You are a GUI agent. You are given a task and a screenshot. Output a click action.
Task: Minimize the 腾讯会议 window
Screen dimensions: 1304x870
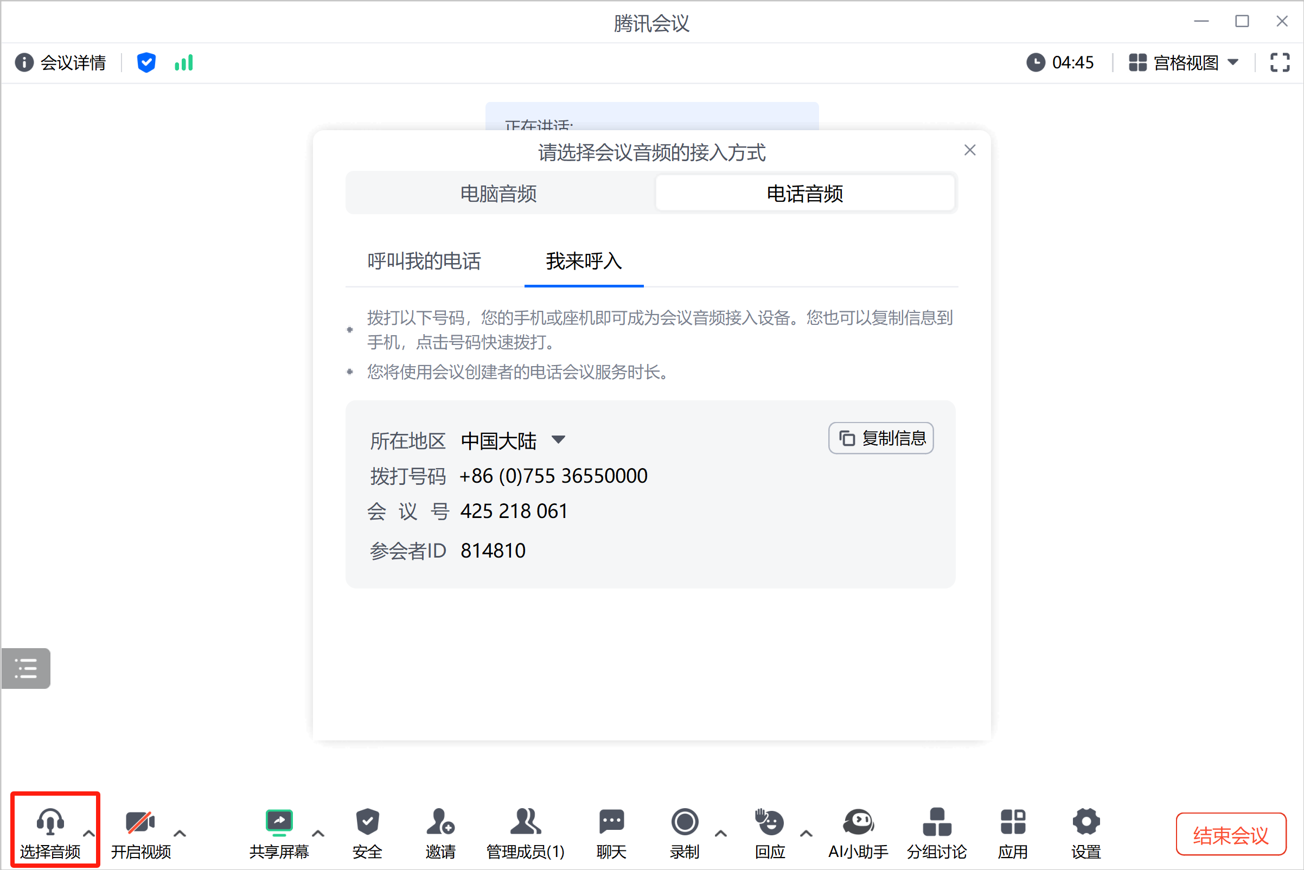(x=1201, y=21)
